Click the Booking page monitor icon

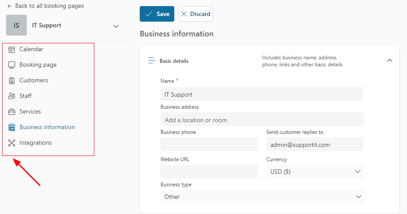click(x=12, y=65)
